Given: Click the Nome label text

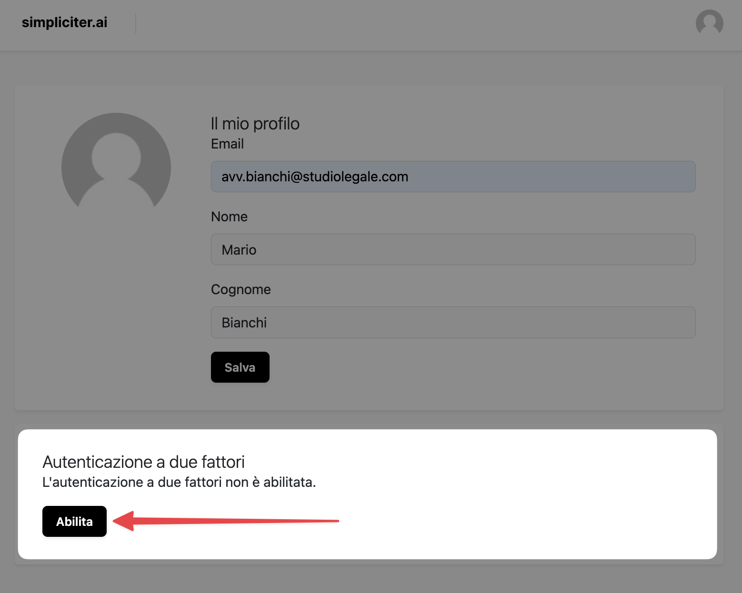Looking at the screenshot, I should tap(229, 217).
